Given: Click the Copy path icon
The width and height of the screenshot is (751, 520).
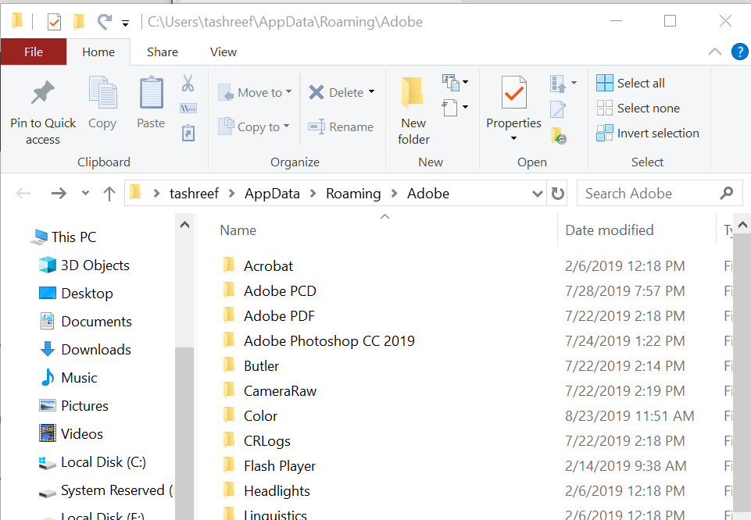Looking at the screenshot, I should point(188,109).
